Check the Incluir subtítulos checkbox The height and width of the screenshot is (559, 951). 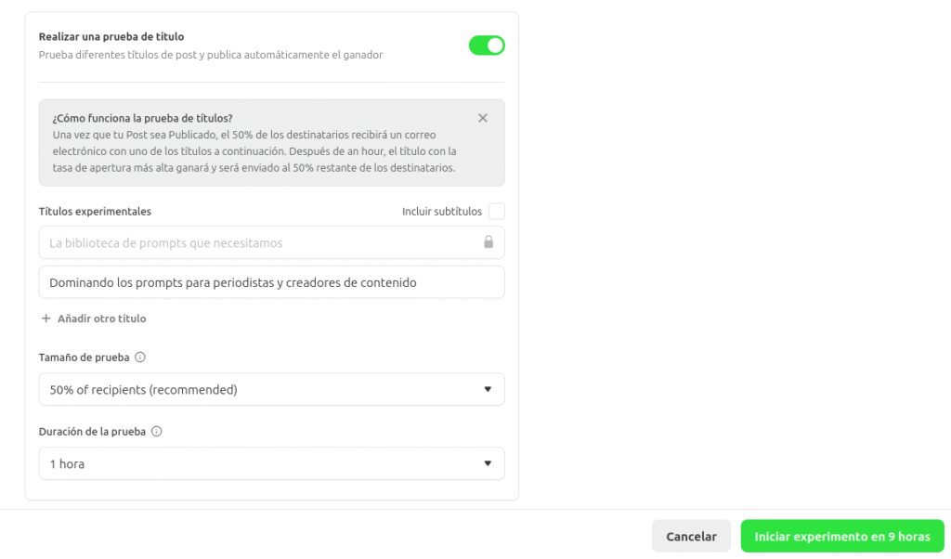pos(497,212)
